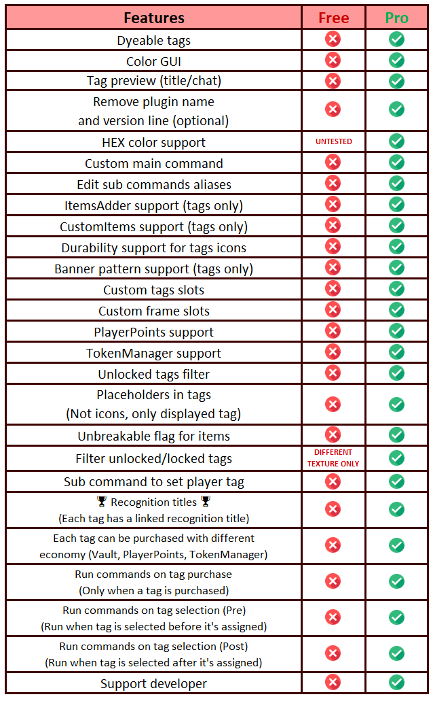Viewport: 433px width, 701px height.
Task: Click the Pro check for Banner pattern support
Action: (x=396, y=268)
